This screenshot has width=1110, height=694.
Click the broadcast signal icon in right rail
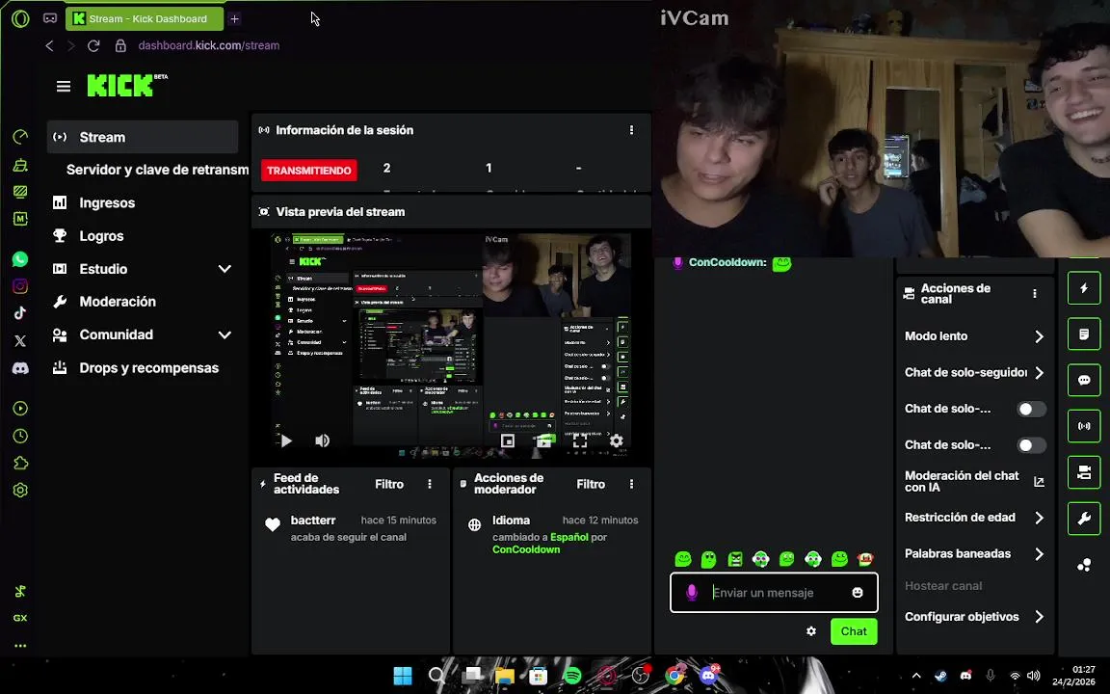[1084, 426]
